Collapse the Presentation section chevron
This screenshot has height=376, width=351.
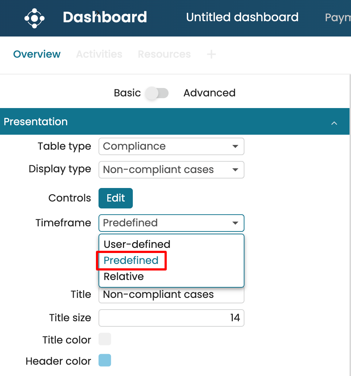pyautogui.click(x=334, y=123)
